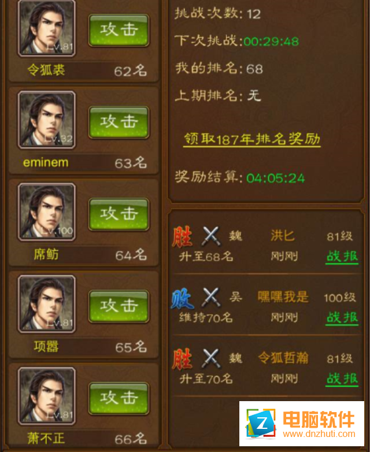View battle report against 洪匕

tap(342, 256)
